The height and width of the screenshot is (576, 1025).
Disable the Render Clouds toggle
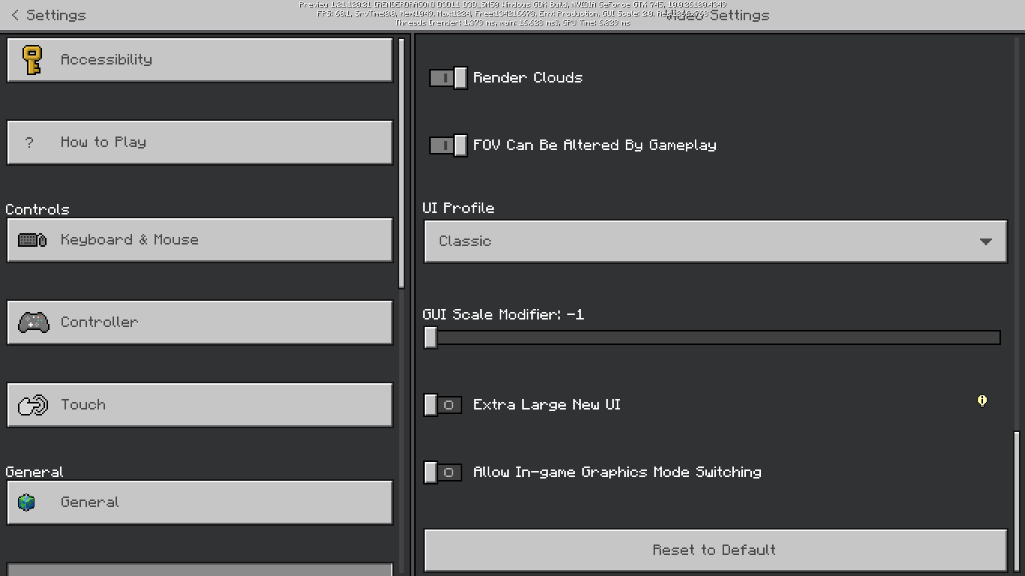click(x=449, y=78)
